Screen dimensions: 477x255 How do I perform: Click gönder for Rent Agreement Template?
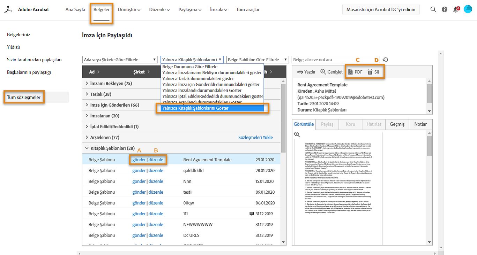tap(139, 160)
